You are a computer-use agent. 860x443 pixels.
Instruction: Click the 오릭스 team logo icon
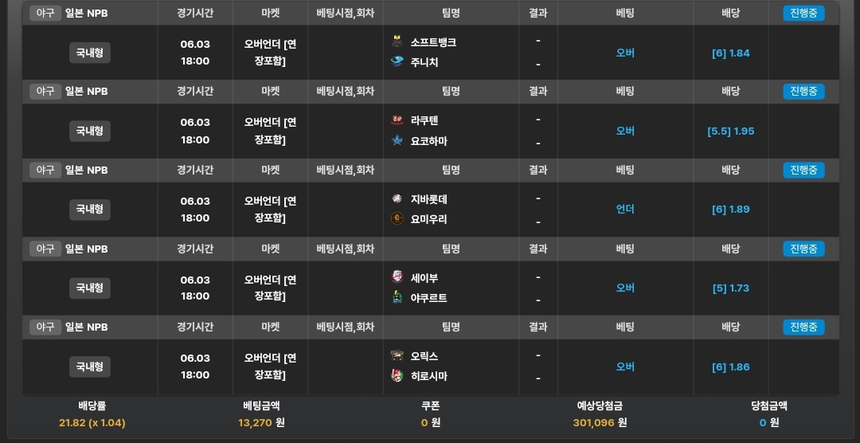pyautogui.click(x=397, y=355)
